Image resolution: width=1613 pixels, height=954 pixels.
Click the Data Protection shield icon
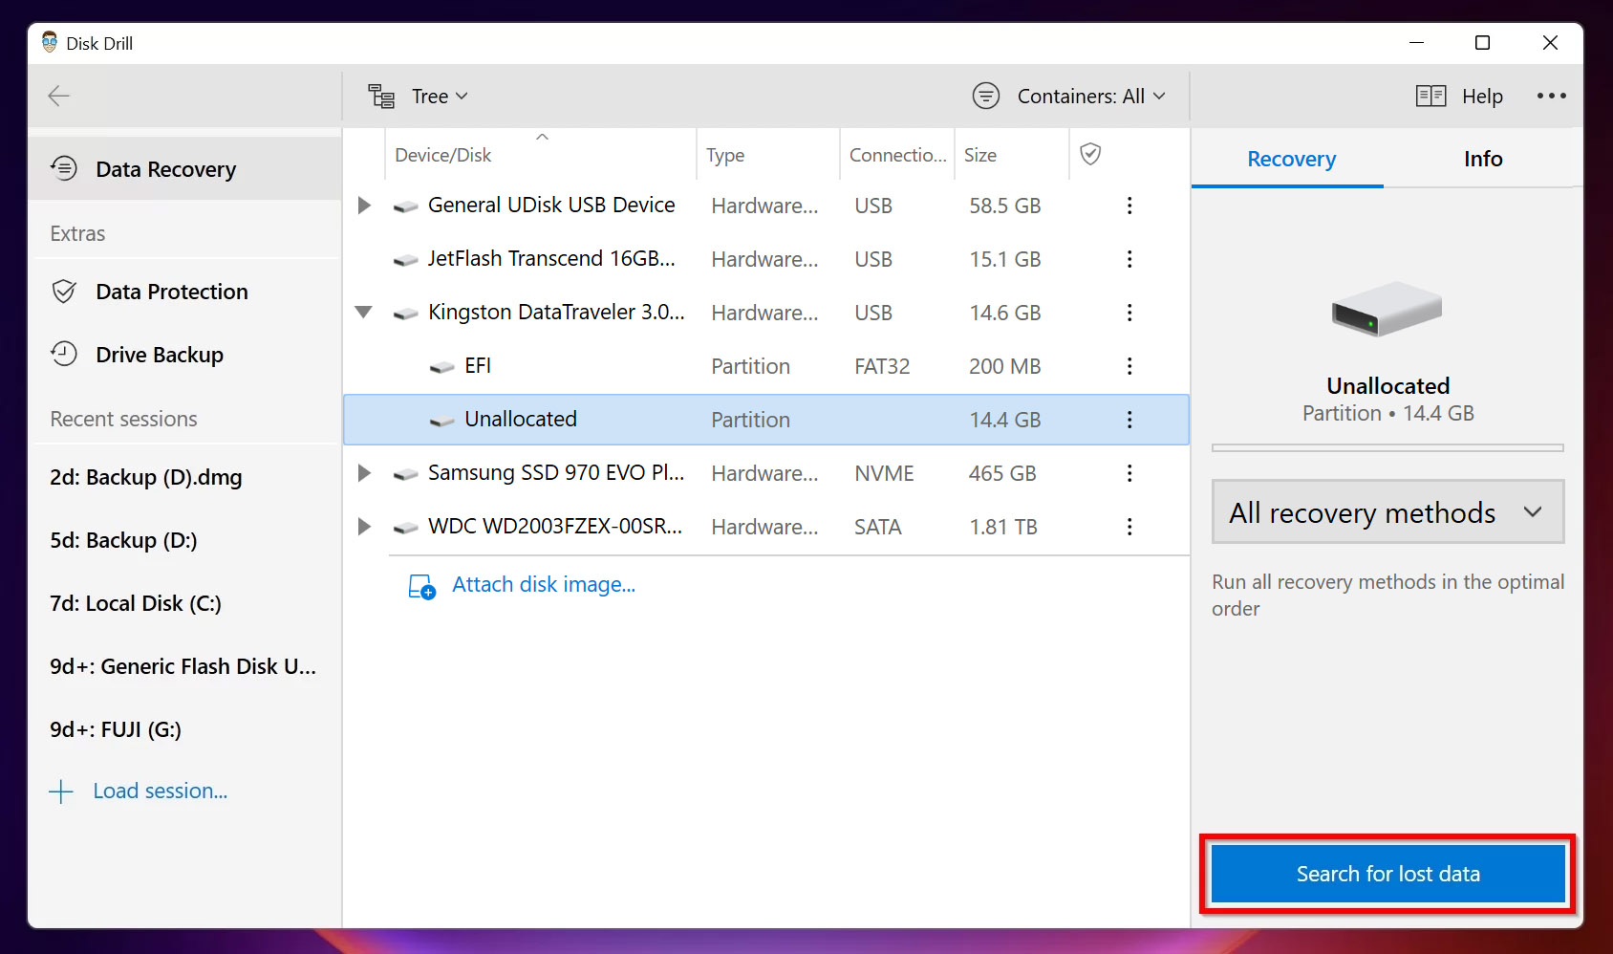(x=64, y=292)
